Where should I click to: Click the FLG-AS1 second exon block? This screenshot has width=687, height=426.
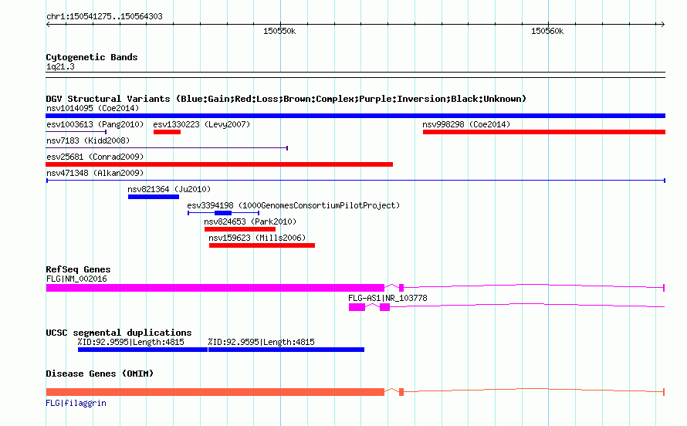(384, 307)
